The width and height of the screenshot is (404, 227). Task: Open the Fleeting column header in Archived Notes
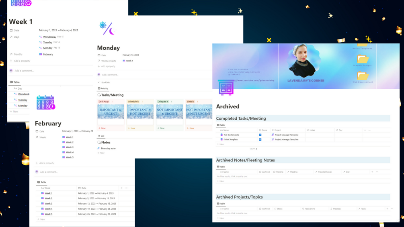tap(278, 172)
